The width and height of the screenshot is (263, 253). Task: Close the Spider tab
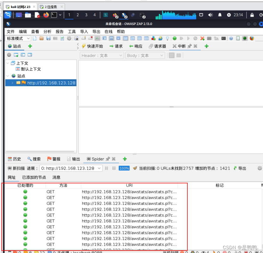(114, 159)
